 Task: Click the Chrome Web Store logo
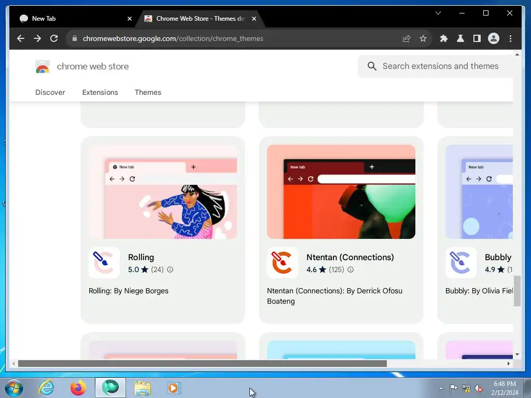coord(43,66)
